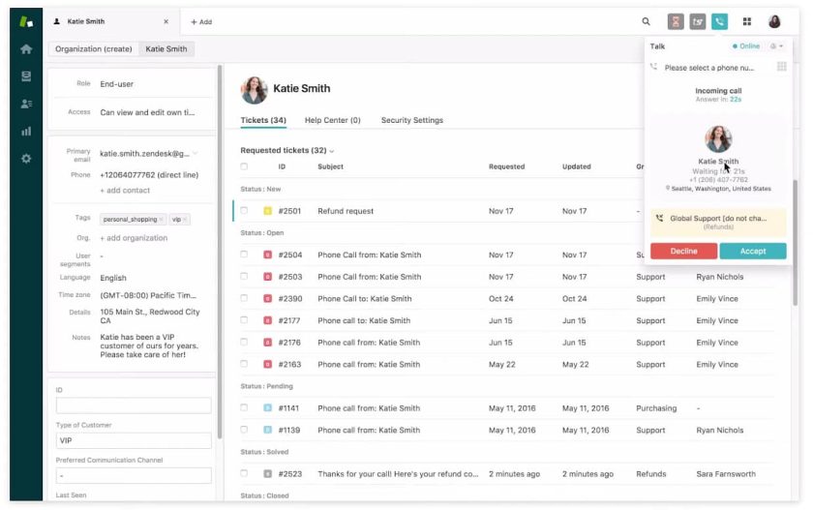Viewport: 813px width, 510px height.
Task: Expand Requested tickets (32) dropdown
Action: [287, 150]
